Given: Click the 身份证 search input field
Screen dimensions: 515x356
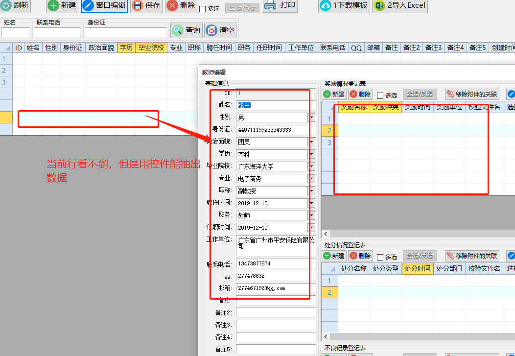Looking at the screenshot, I should click(x=125, y=32).
